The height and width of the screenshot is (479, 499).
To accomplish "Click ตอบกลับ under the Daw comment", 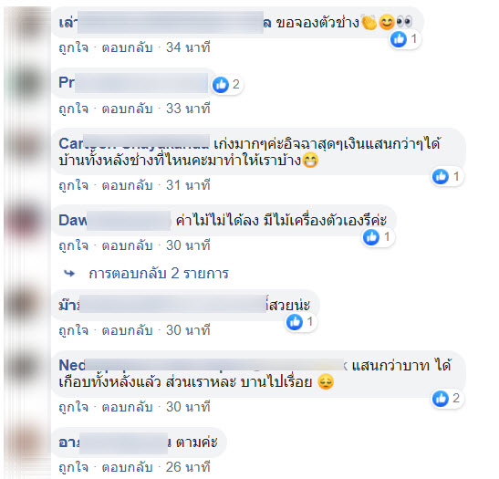I will 127,245.
